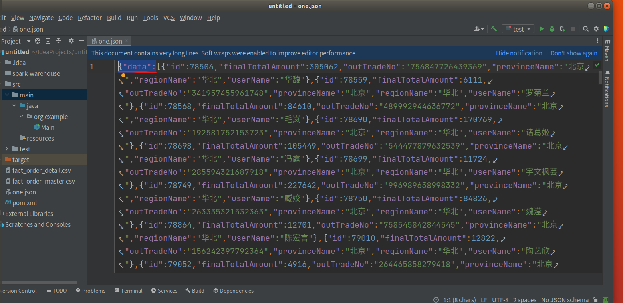Click Don't show again link
The image size is (623, 303).
574,53
